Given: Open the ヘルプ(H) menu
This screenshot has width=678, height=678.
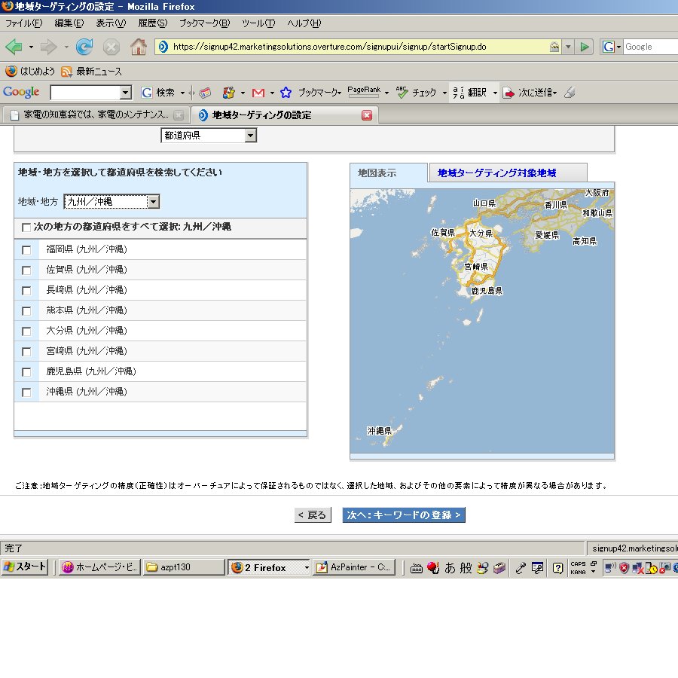Looking at the screenshot, I should point(304,23).
